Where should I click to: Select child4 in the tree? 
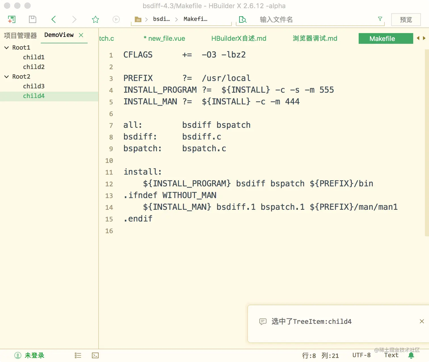click(x=34, y=96)
